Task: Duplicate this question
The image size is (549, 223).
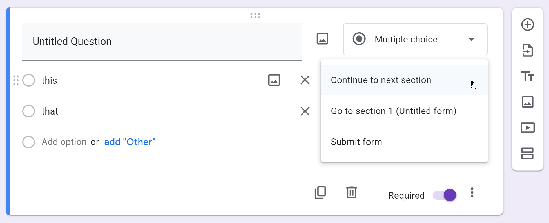Action: [x=320, y=193]
